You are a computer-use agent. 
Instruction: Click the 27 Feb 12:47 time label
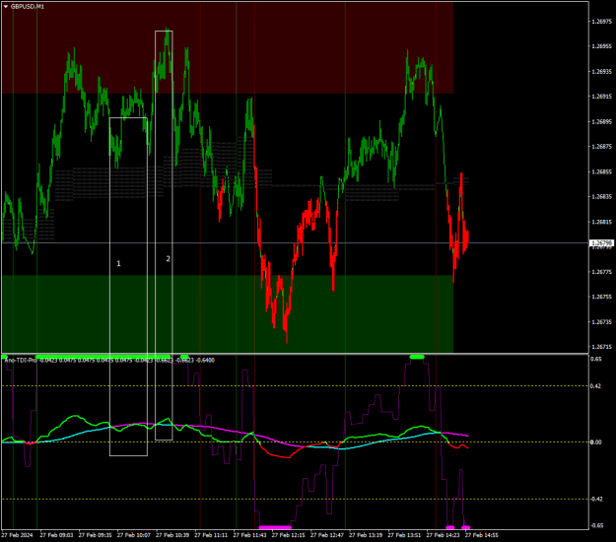pos(327,535)
